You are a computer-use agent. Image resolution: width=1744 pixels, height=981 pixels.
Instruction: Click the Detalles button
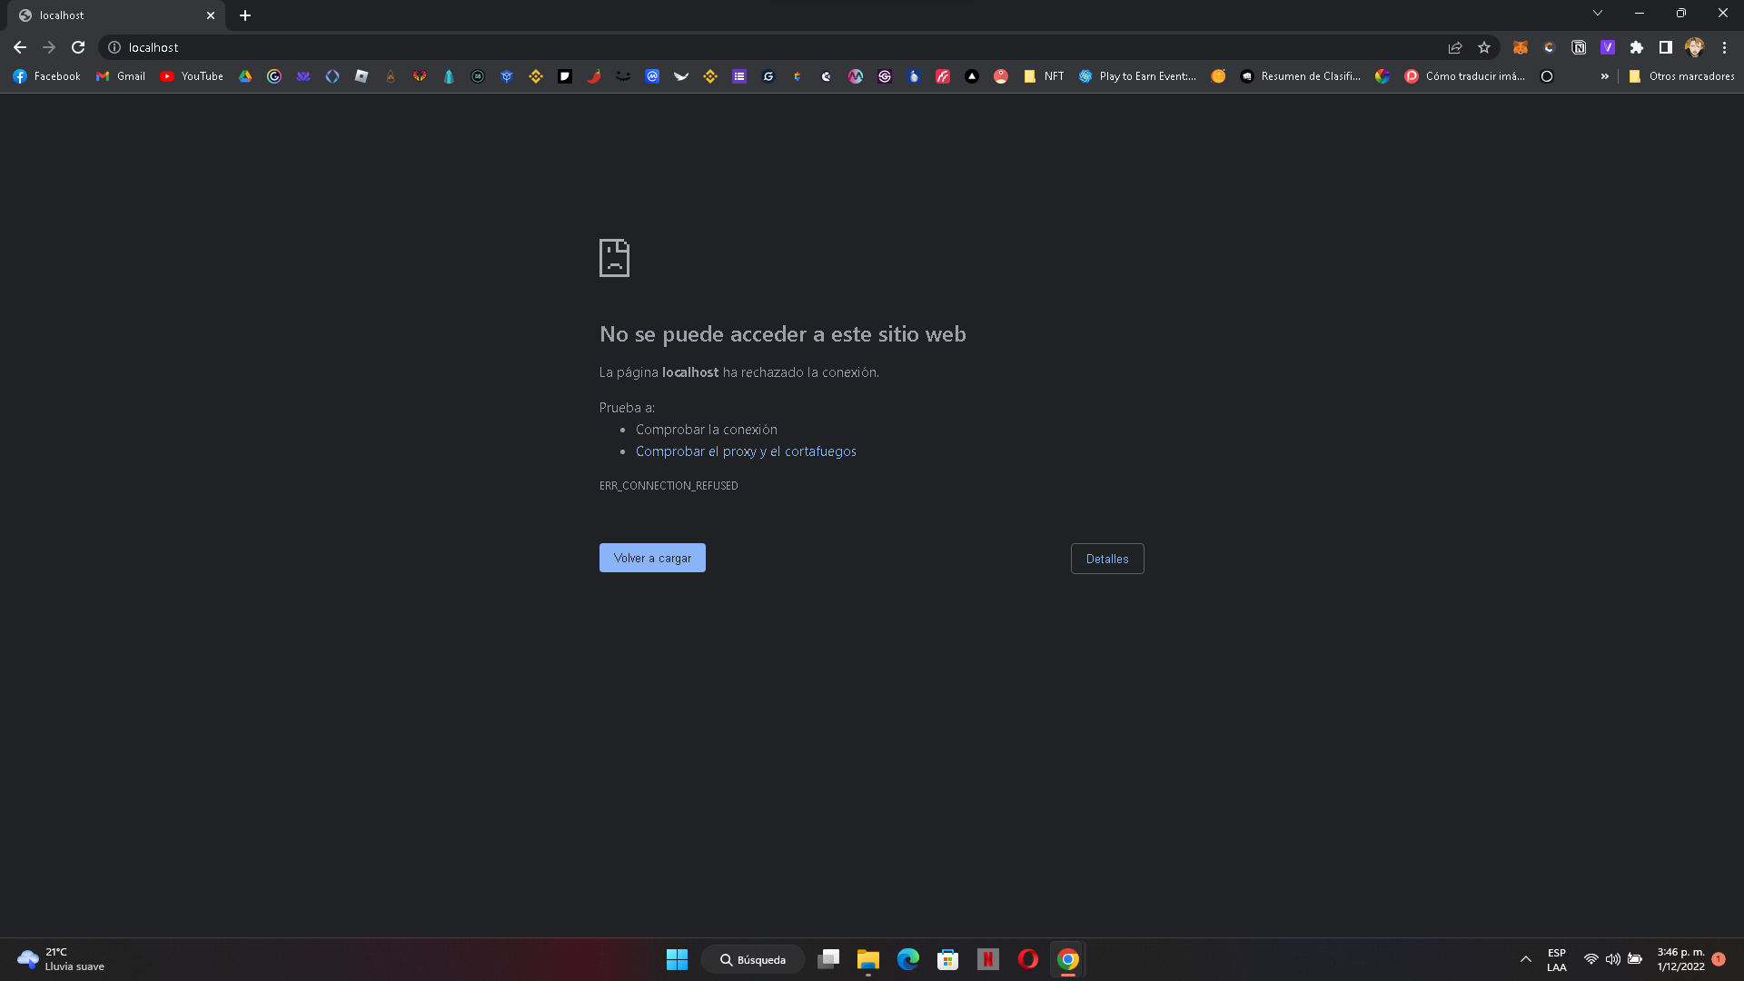1106,559
